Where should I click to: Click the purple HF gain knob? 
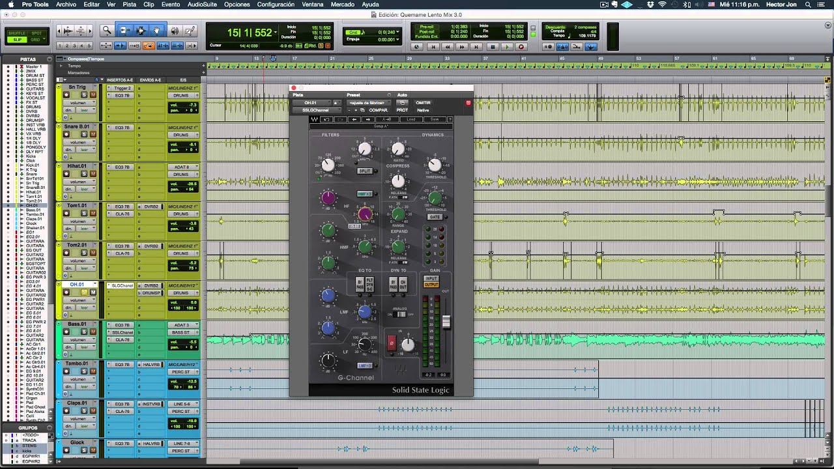tap(328, 198)
